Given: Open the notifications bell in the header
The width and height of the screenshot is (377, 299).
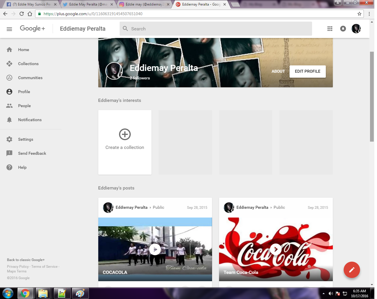Looking at the screenshot, I should [343, 29].
